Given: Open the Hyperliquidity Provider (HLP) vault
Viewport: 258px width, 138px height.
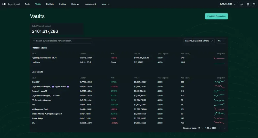Looking at the screenshot, I should pos(44,58).
